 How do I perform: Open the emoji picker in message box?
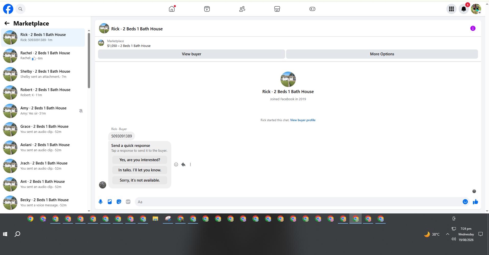pyautogui.click(x=465, y=202)
